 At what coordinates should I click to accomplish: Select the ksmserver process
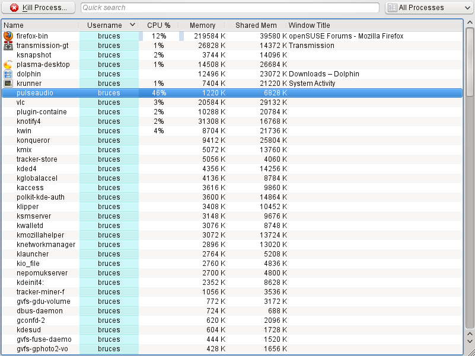pyautogui.click(x=34, y=216)
